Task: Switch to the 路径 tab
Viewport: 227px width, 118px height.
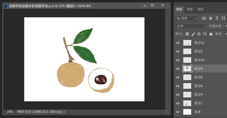Action: click(200, 9)
